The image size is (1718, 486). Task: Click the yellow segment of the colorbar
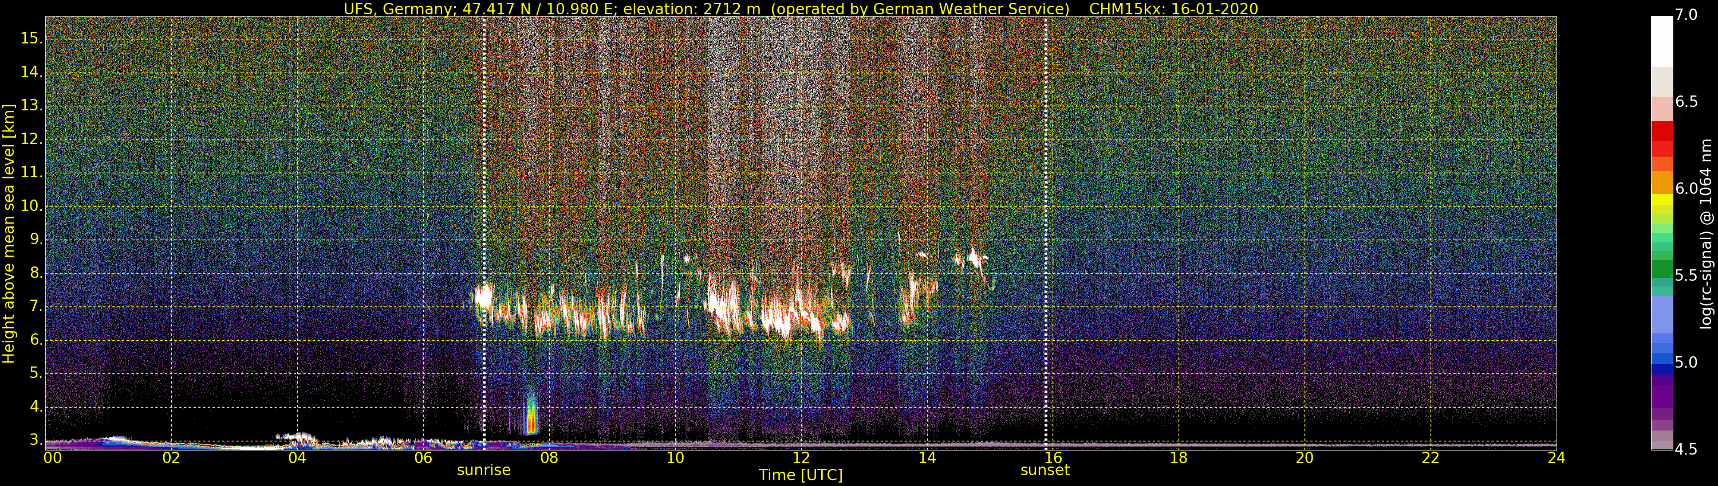1661,200
